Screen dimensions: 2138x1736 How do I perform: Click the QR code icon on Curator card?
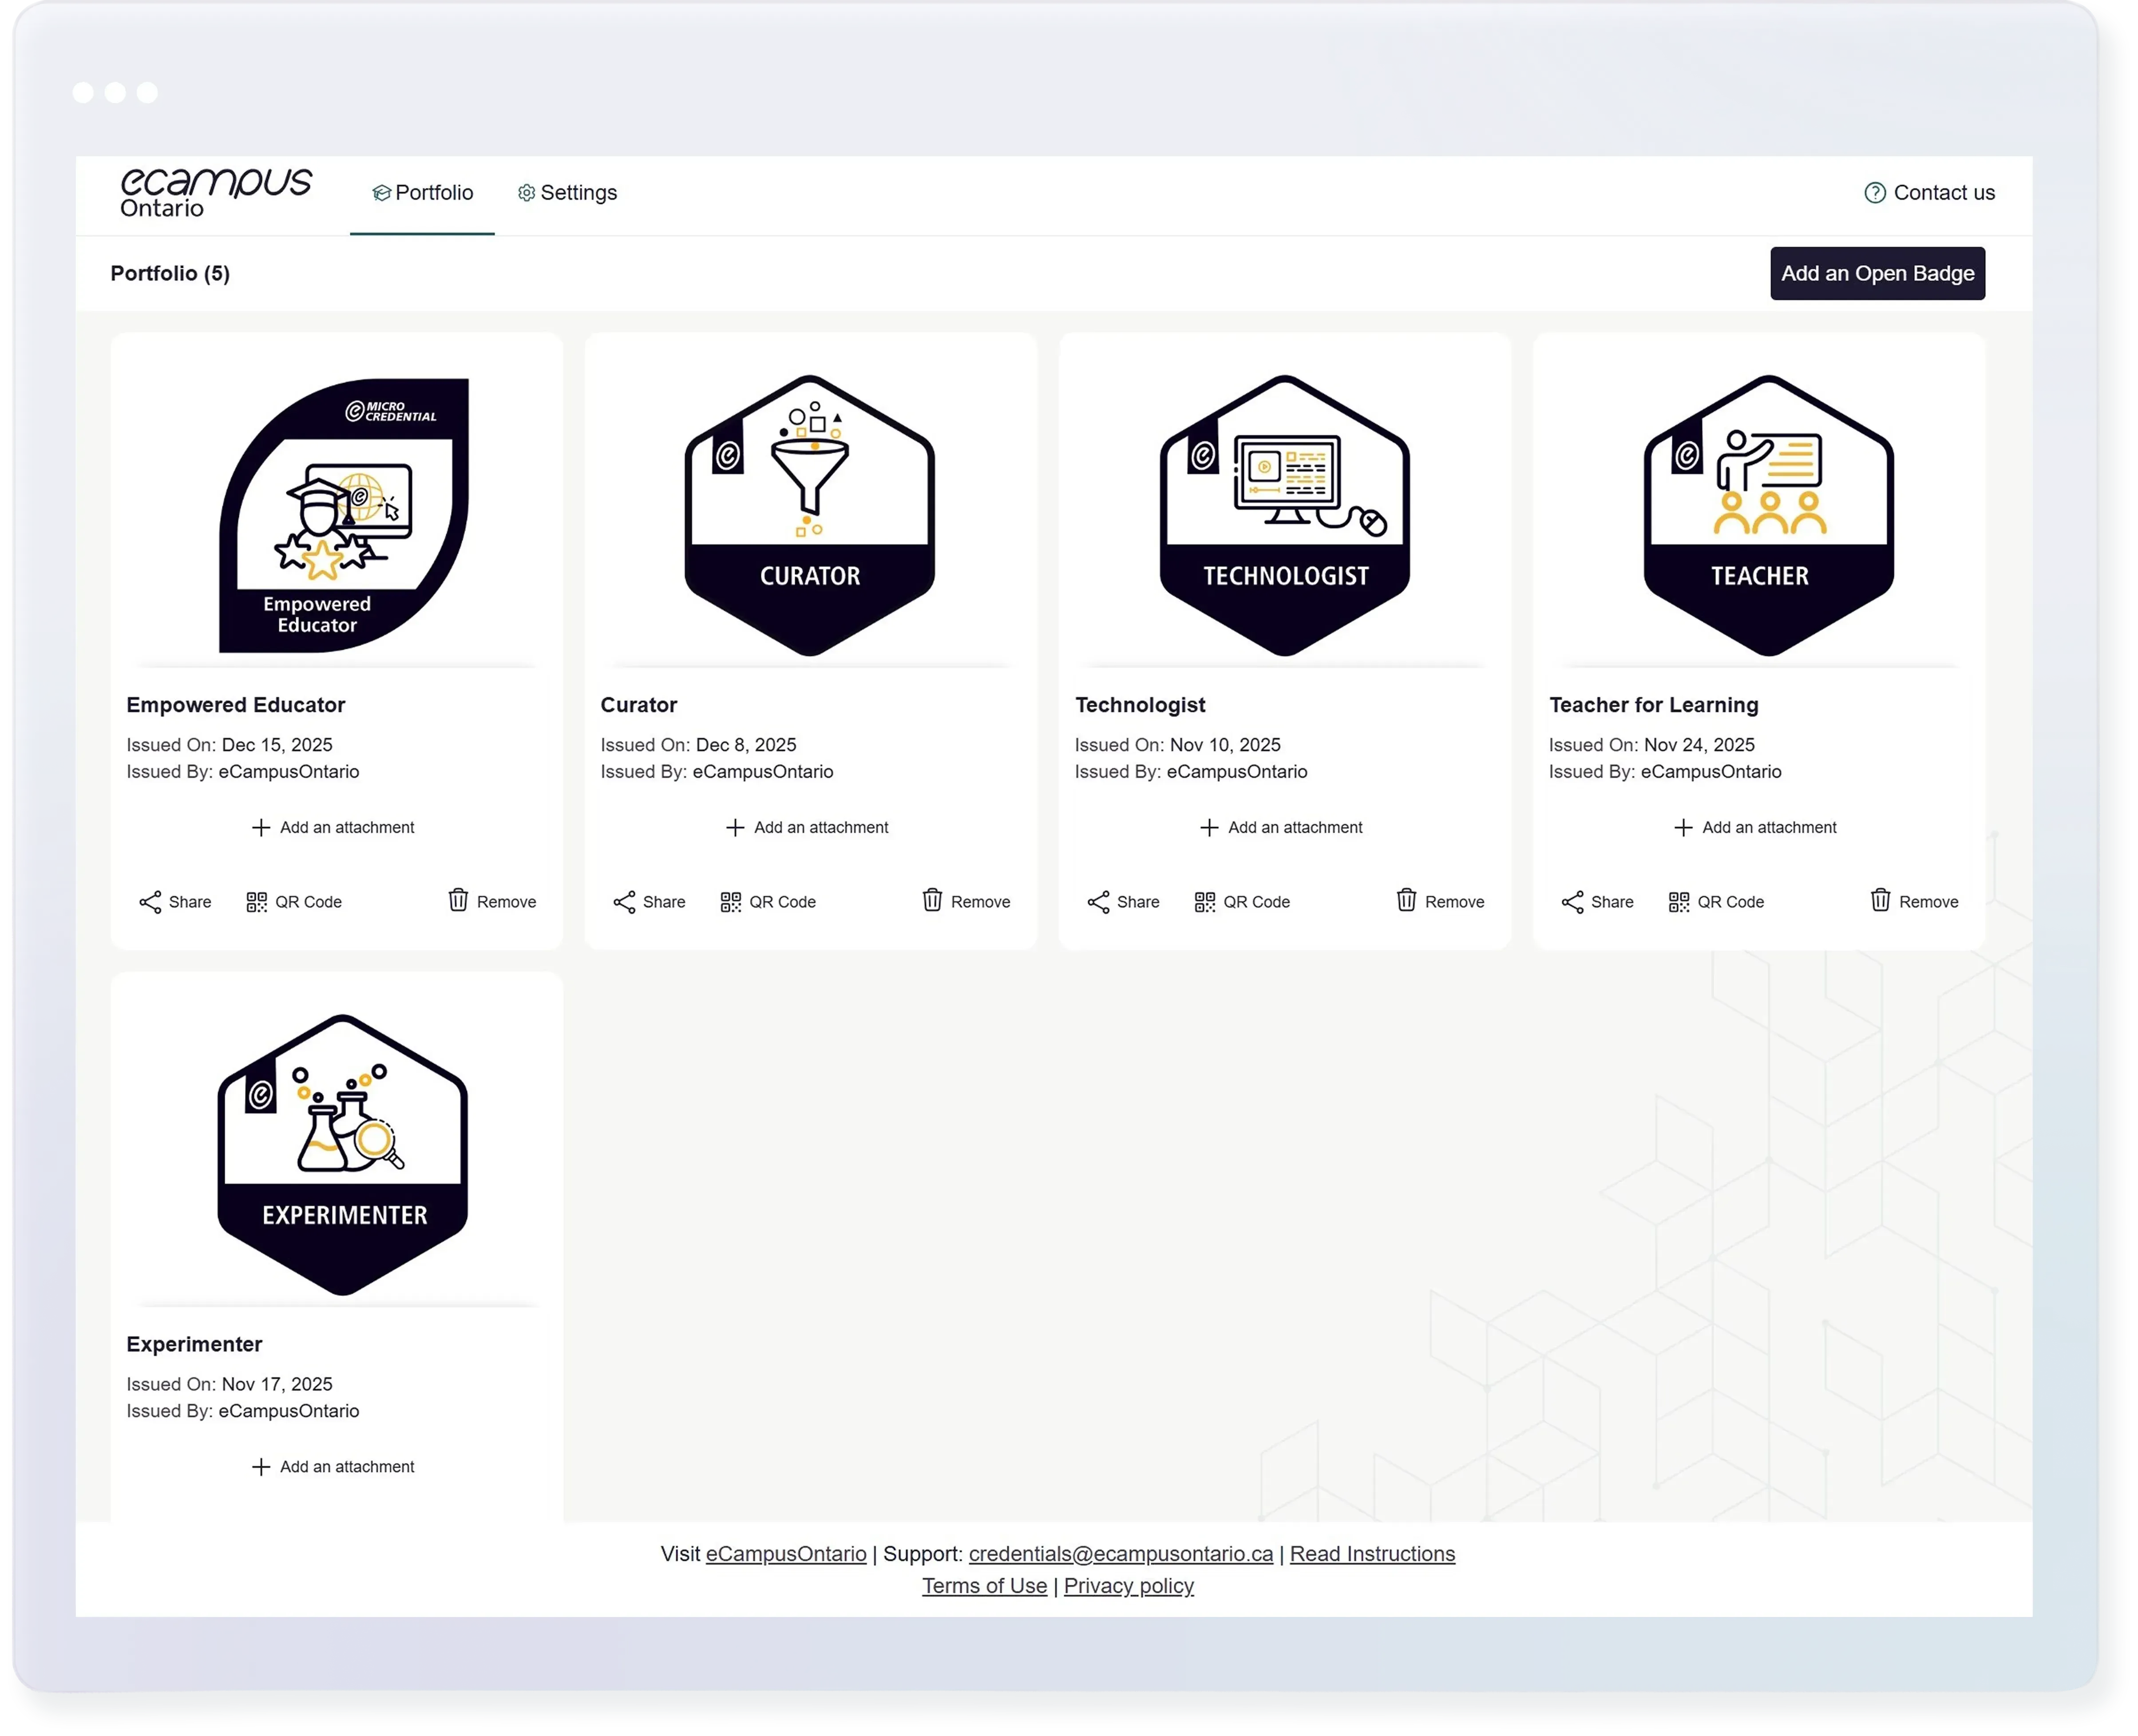pyautogui.click(x=731, y=902)
